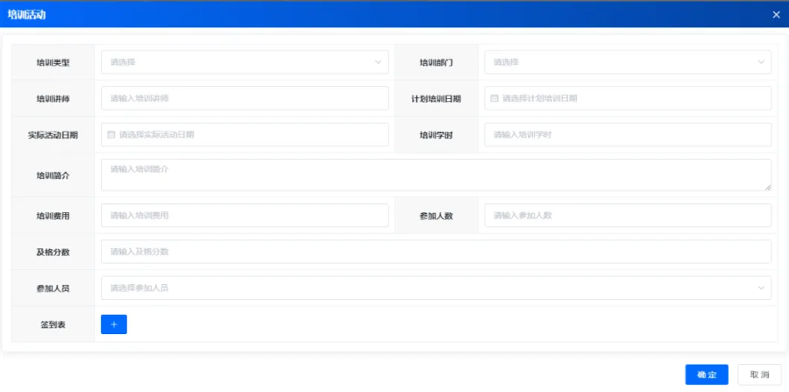Focus the 培训讲师 input field
789x392 pixels.
tap(245, 98)
